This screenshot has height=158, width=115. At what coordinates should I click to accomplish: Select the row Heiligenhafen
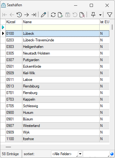coord(57,47)
